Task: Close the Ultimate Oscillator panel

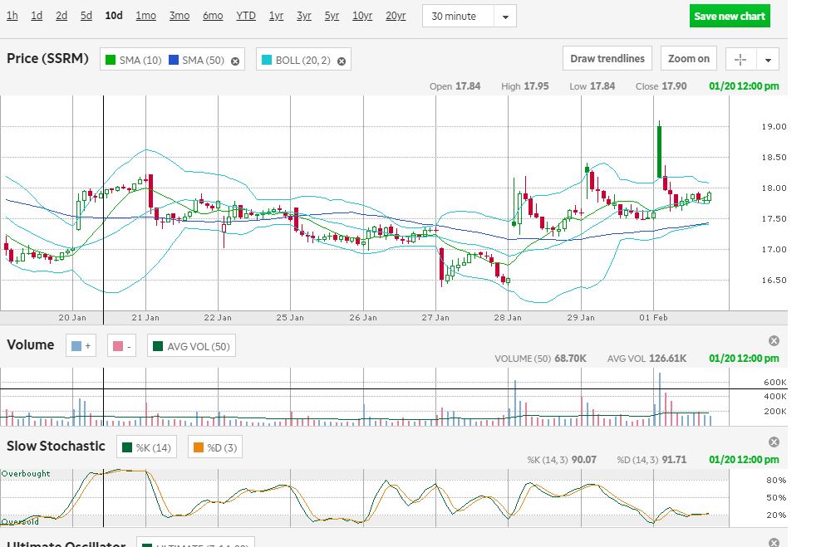Action: point(774,542)
